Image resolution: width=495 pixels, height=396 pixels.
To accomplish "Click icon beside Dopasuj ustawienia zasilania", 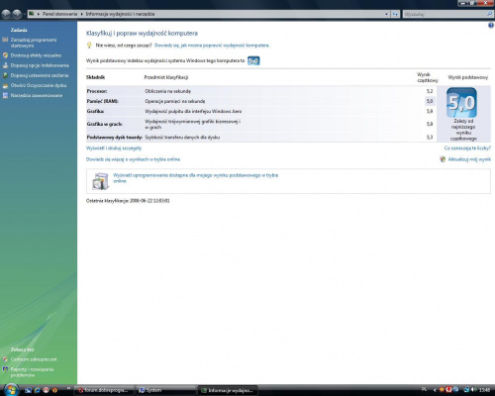I will click(x=5, y=75).
